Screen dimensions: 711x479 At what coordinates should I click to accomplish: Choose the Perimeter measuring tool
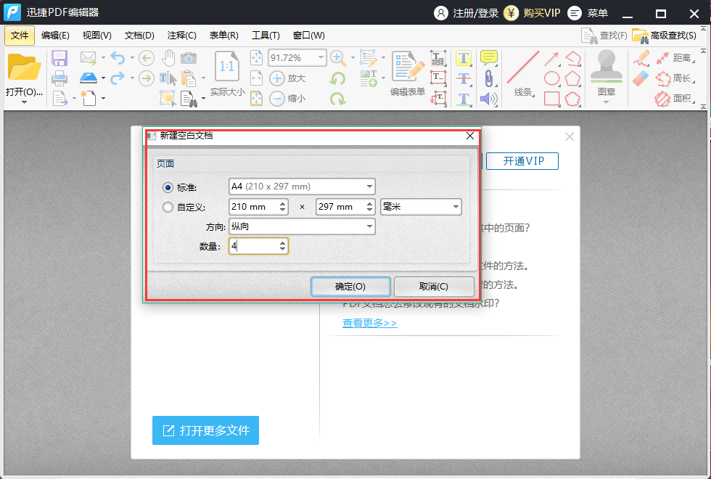[675, 78]
